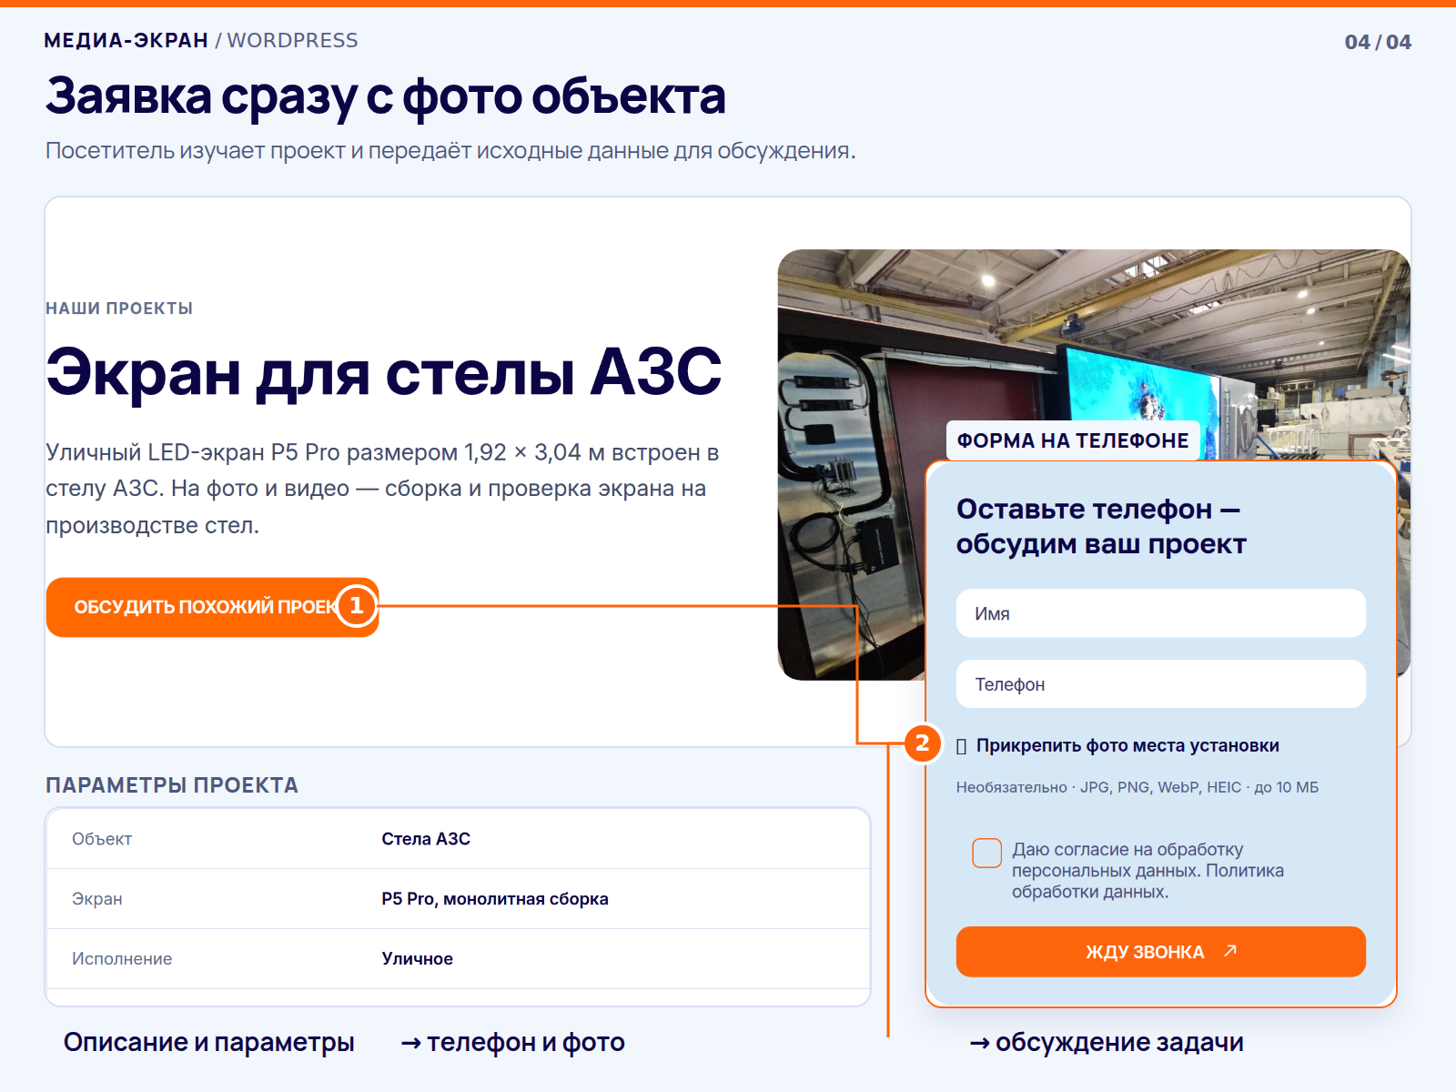Submit the form with «Жду звонка»
This screenshot has width=1456, height=1092.
[1160, 952]
